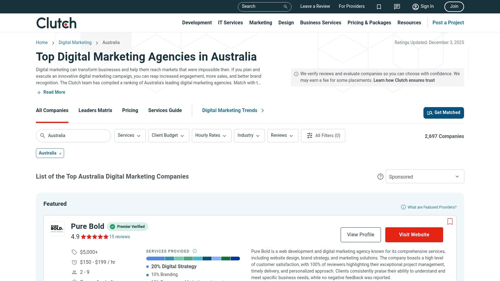Open the Sponsored sort order dropdown
The height and width of the screenshot is (281, 500).
pyautogui.click(x=425, y=176)
